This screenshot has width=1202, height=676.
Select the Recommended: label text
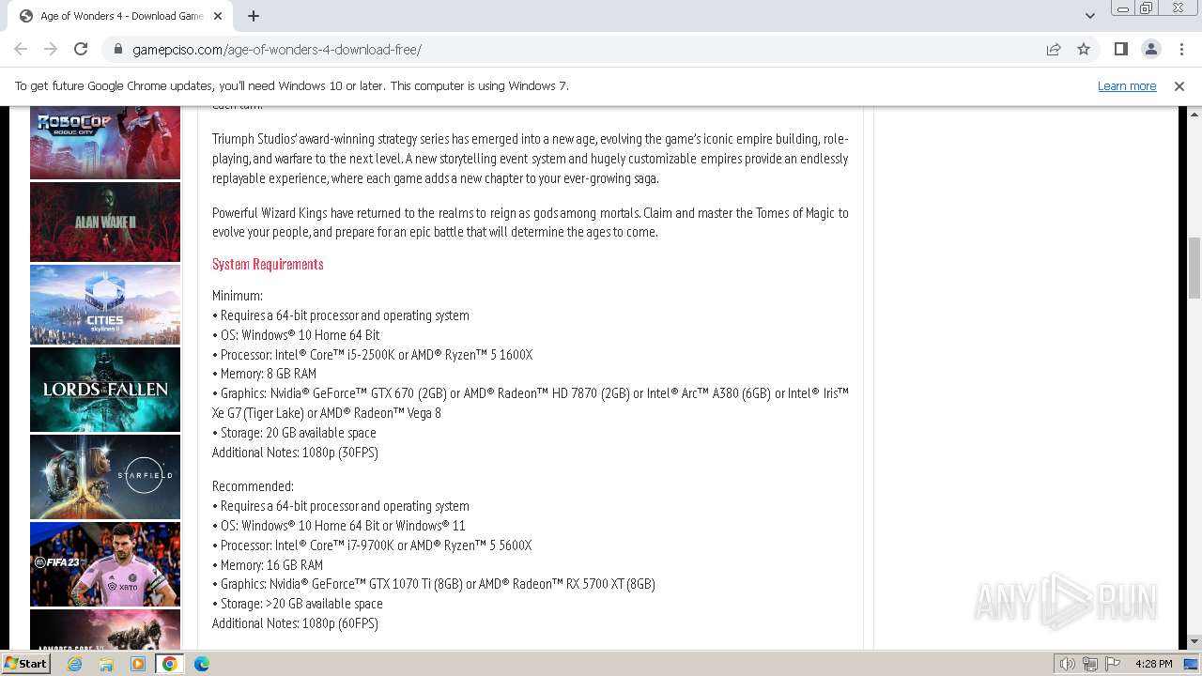[x=253, y=486]
